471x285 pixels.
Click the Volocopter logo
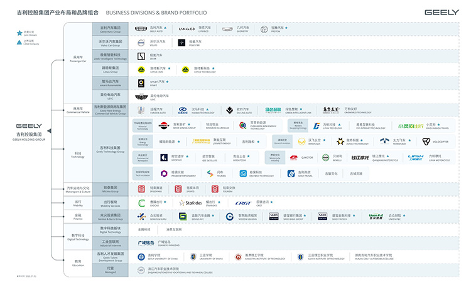coord(426,142)
